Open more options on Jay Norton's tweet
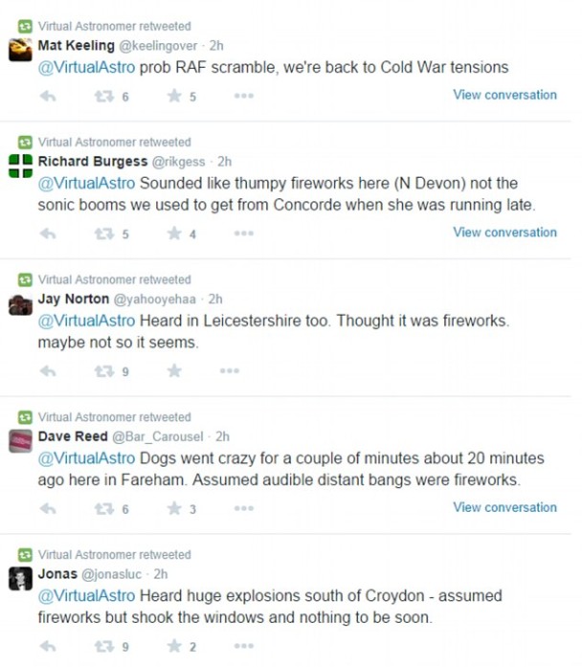582x667 pixels. pos(230,371)
